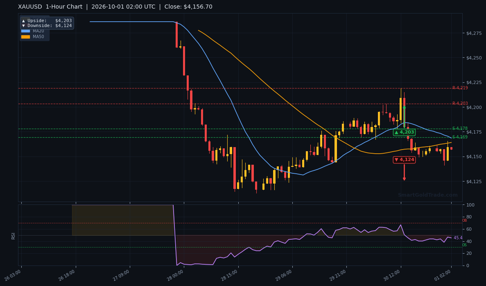Click the RSI axis value 100

pos(470,205)
